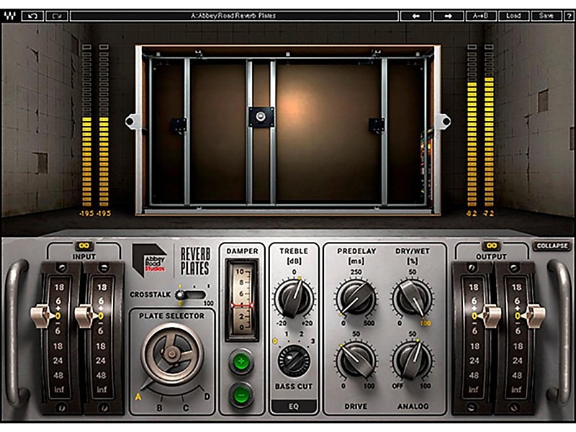Copy setup A to B
Viewport: 576px width, 432px height.
click(x=481, y=16)
